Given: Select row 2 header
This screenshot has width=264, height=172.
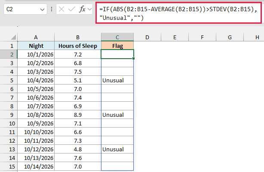Looking at the screenshot, I should pos(9,54).
